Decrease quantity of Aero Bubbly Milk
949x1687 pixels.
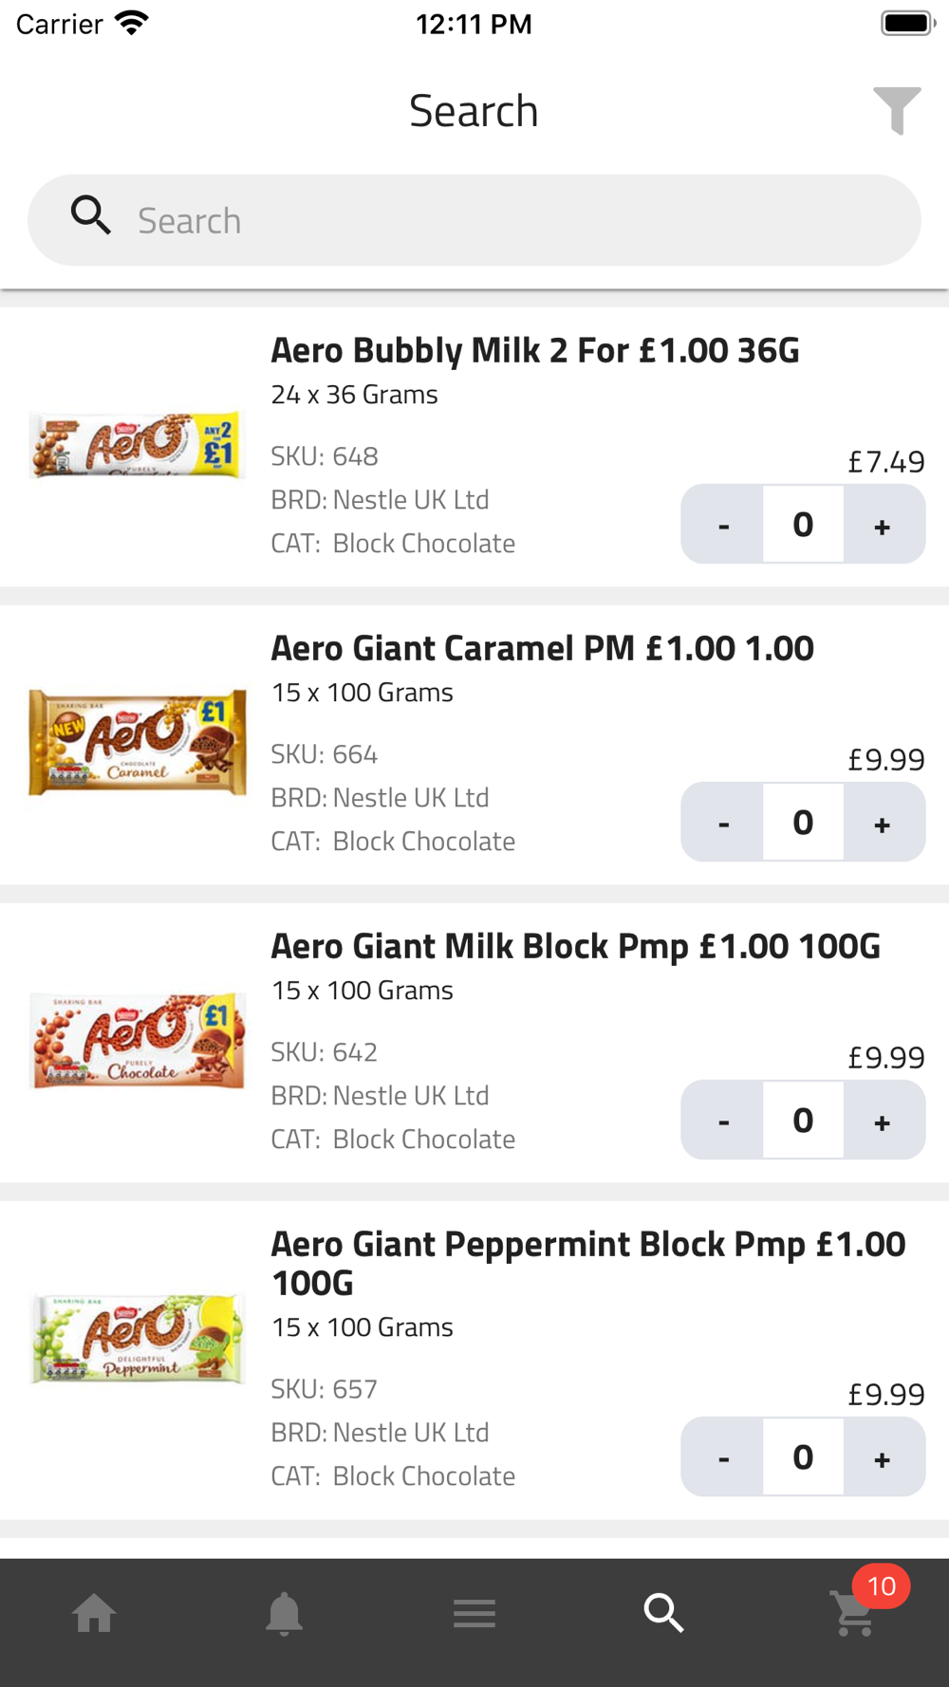click(x=723, y=525)
